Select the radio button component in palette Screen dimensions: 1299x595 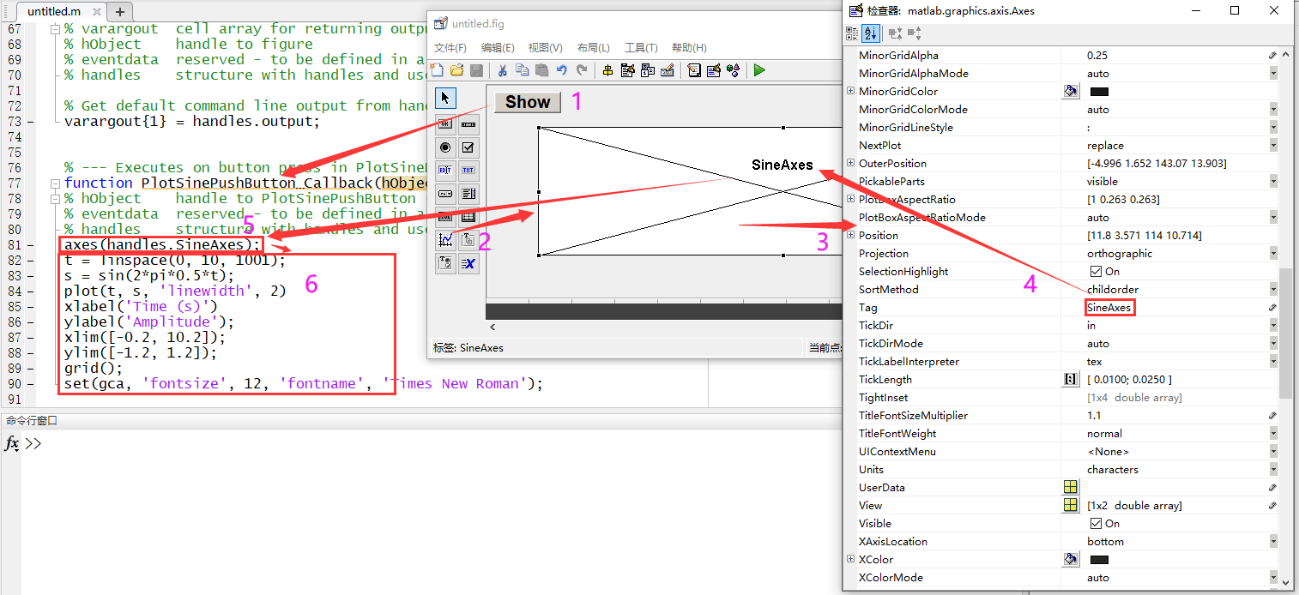pos(445,147)
